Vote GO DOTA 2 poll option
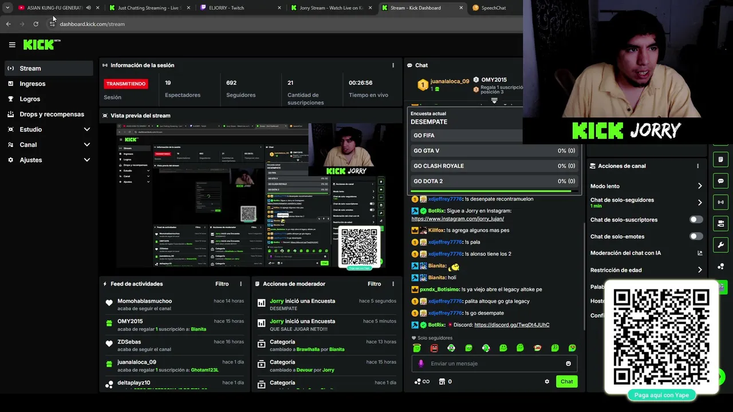 click(494, 181)
